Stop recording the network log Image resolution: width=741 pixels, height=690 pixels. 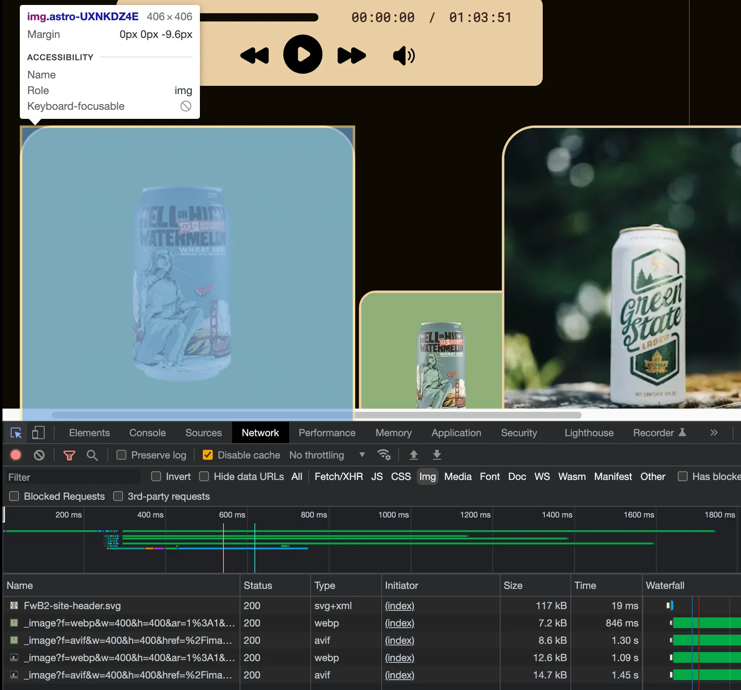(15, 455)
